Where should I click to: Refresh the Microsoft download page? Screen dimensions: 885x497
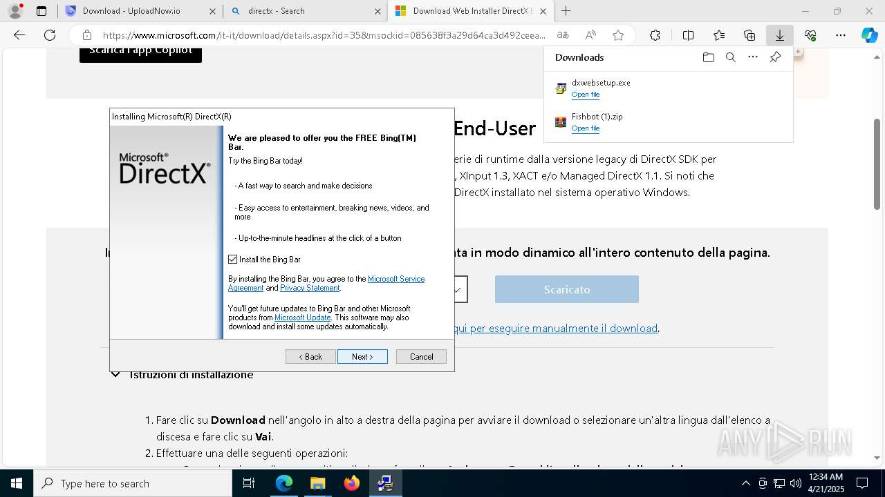50,35
